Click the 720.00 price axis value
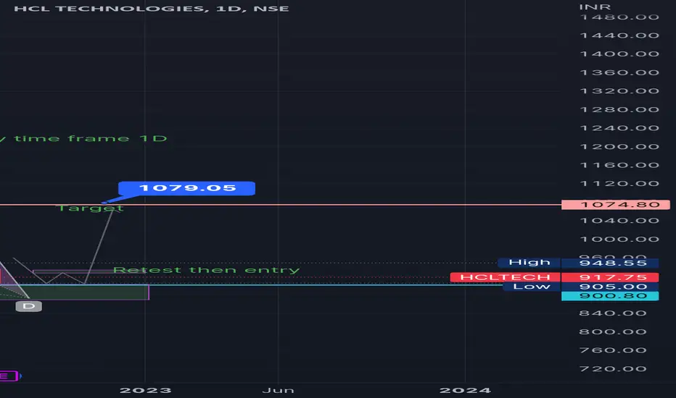 [x=613, y=369]
